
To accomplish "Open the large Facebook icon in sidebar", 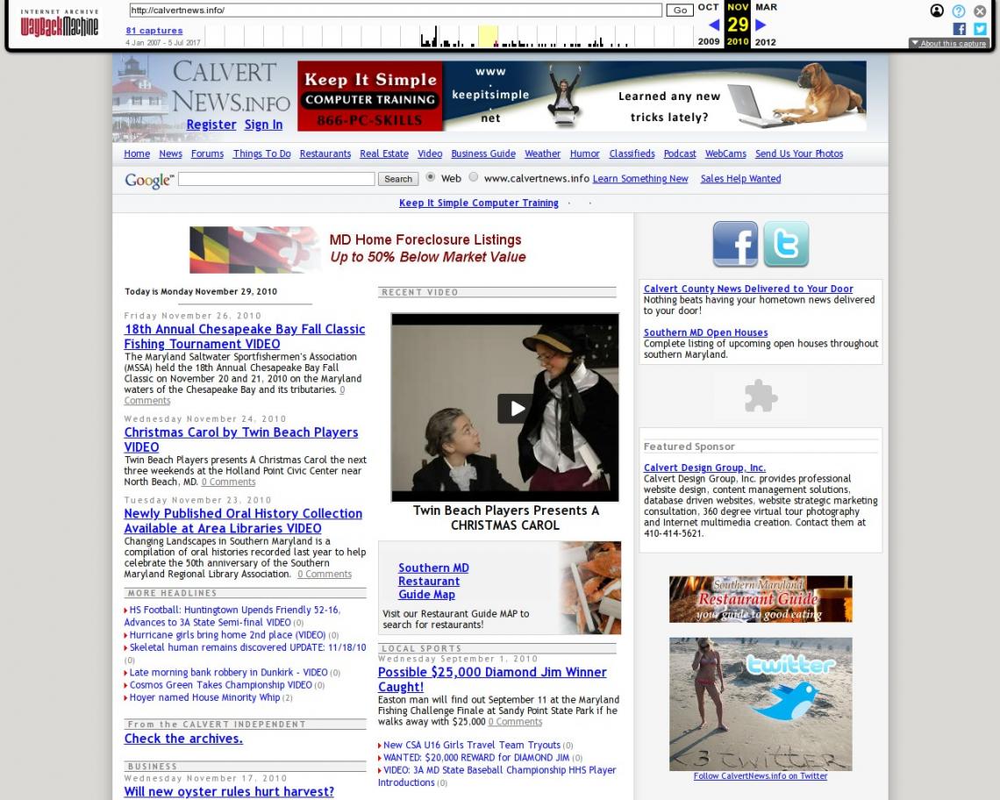I will pyautogui.click(x=735, y=244).
